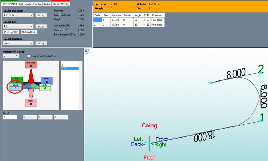Select the front direction box
Screen dimensions: 268x161
(x=47, y=80)
